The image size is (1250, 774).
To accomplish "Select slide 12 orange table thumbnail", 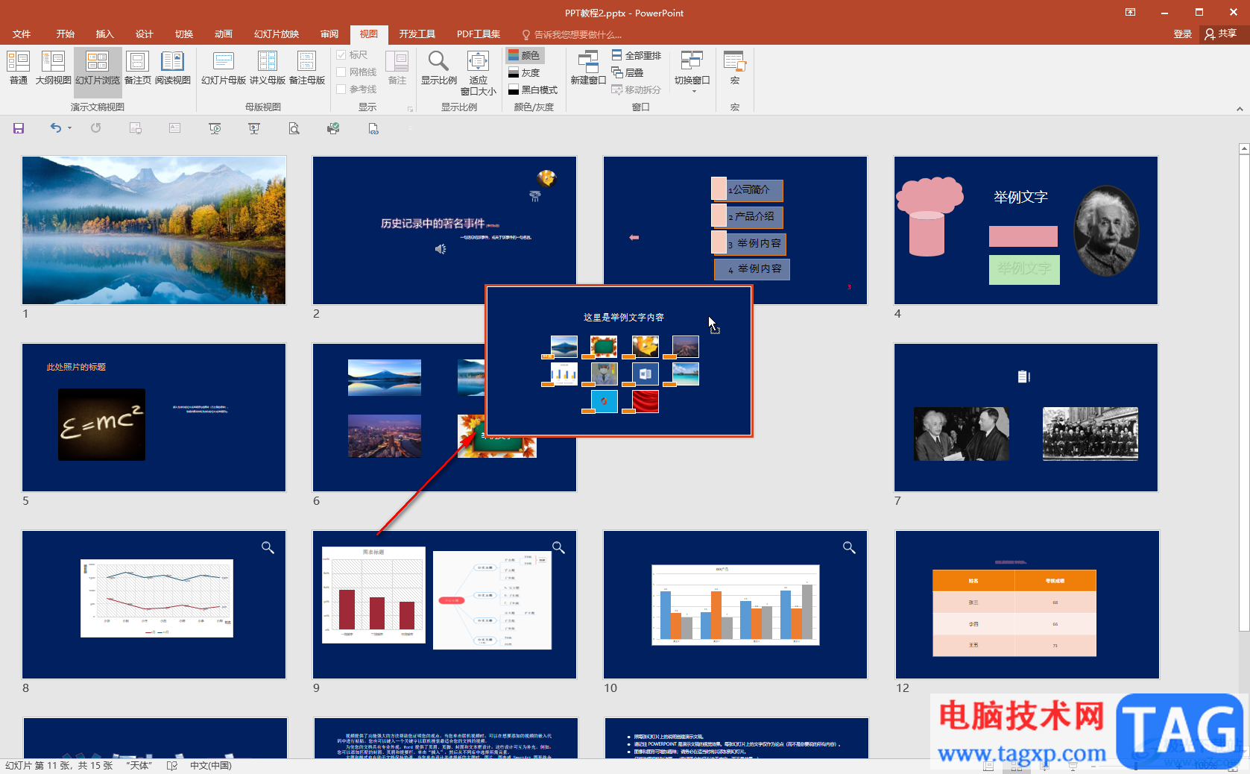I will tap(1027, 604).
